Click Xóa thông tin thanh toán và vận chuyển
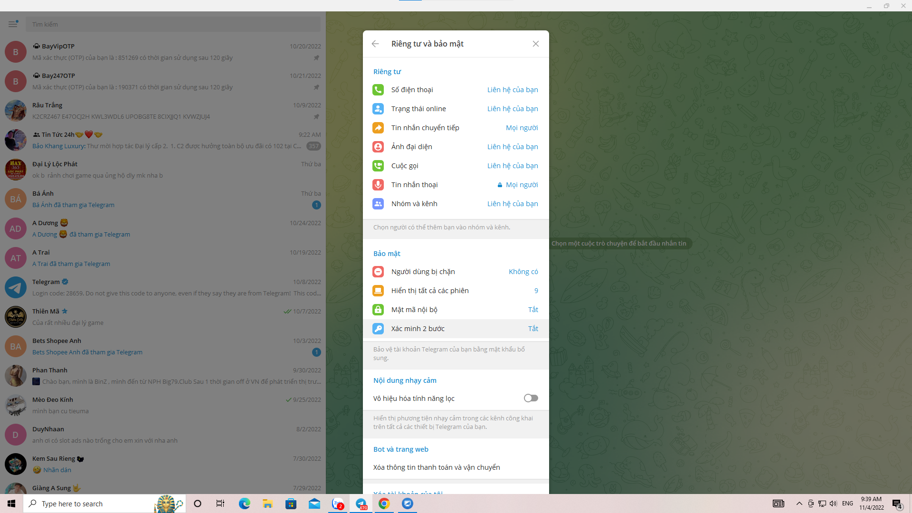 coord(436,467)
